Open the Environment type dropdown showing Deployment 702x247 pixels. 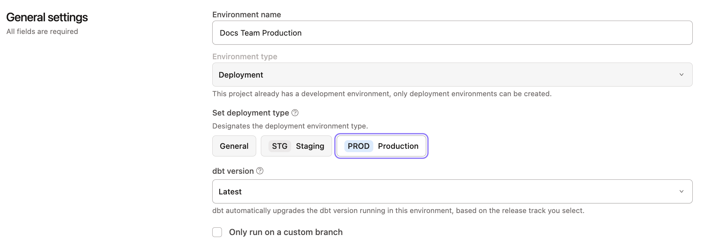[452, 75]
